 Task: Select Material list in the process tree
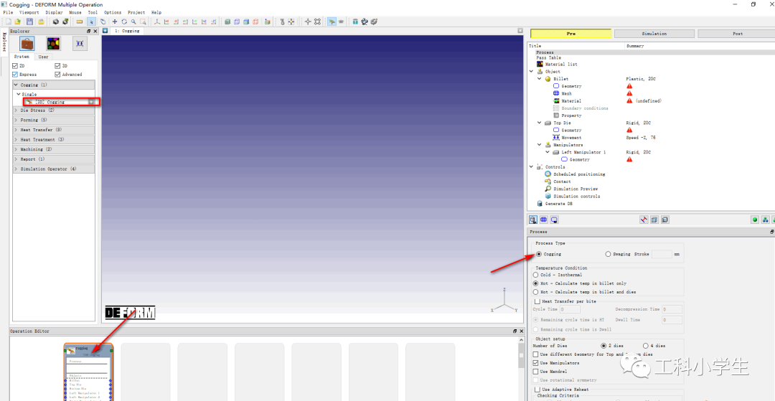pos(561,64)
